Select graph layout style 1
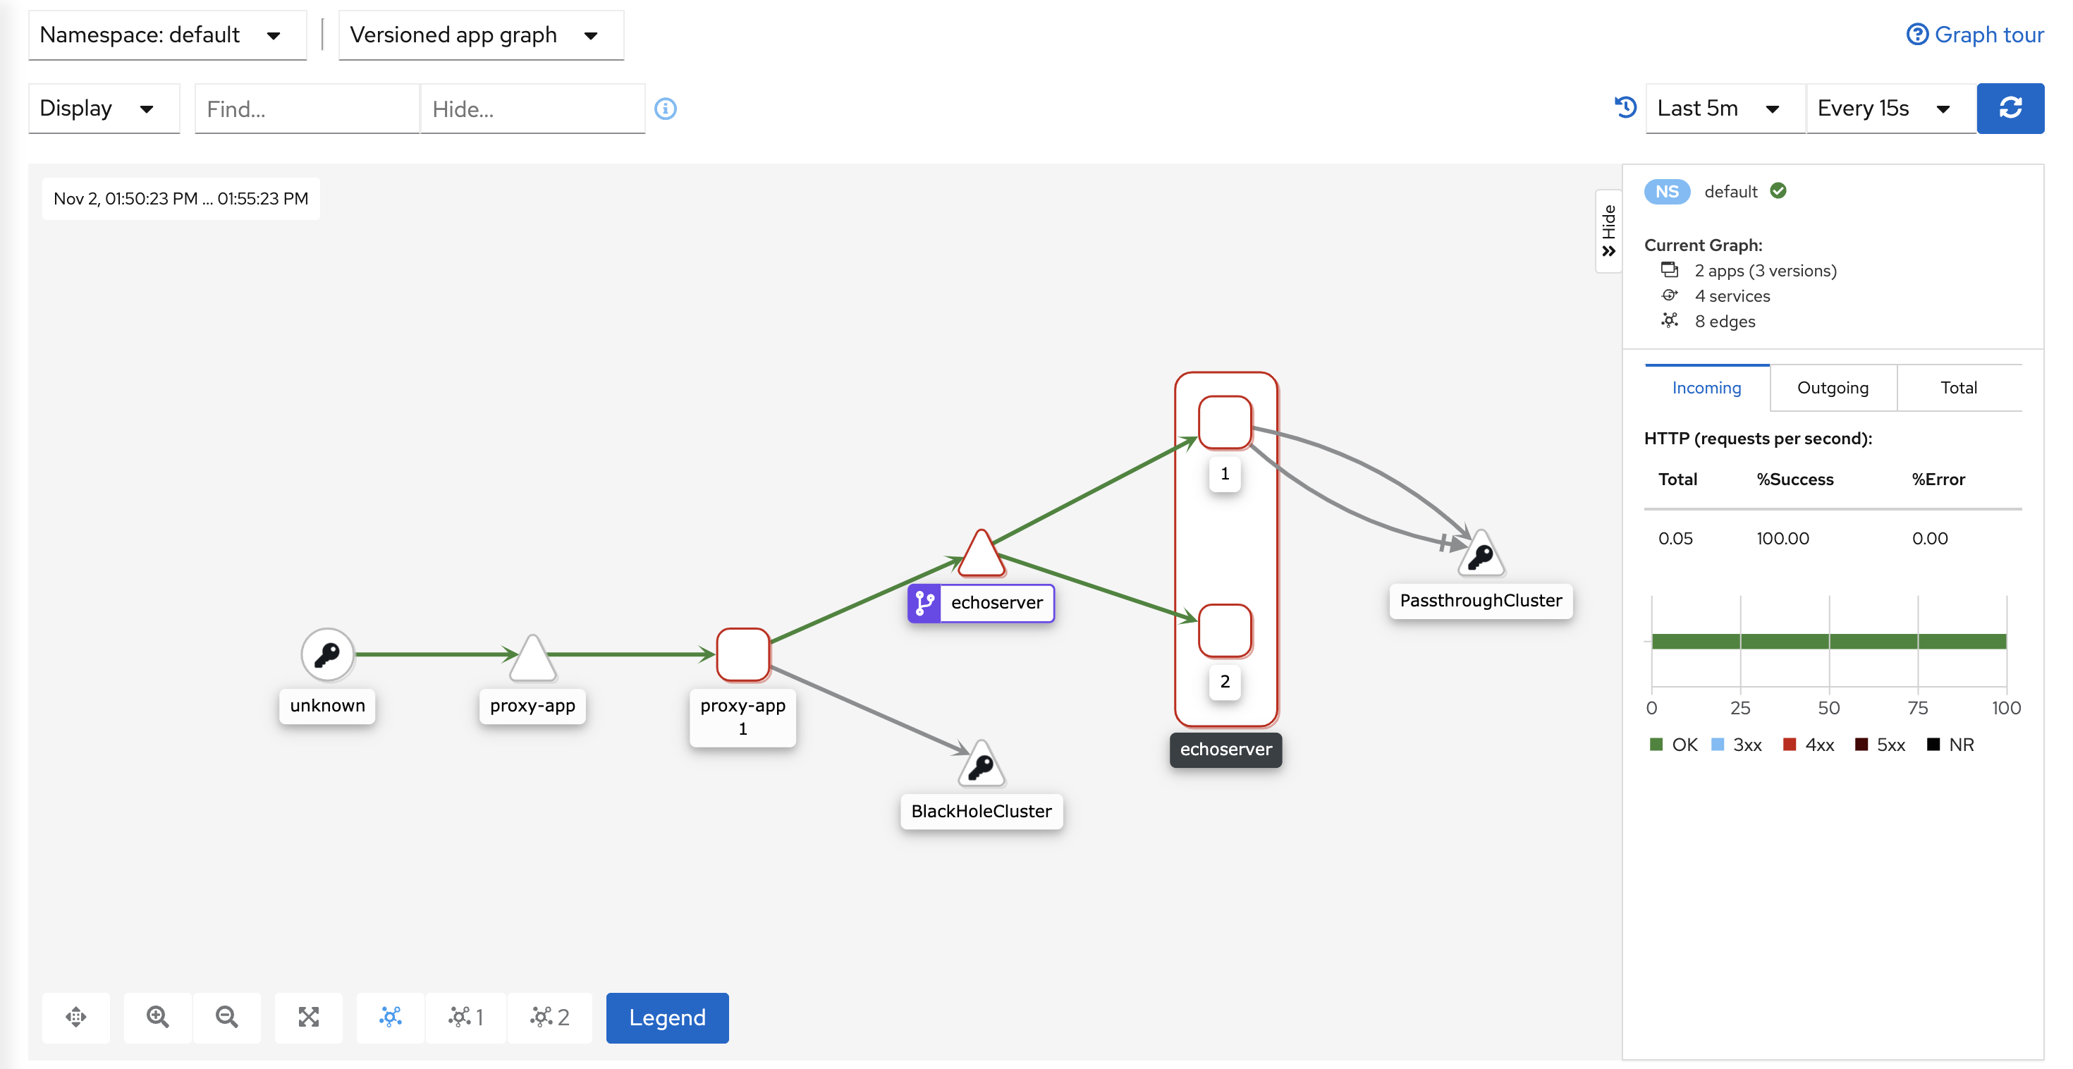Viewport: 2073px width, 1069px height. pos(466,1018)
